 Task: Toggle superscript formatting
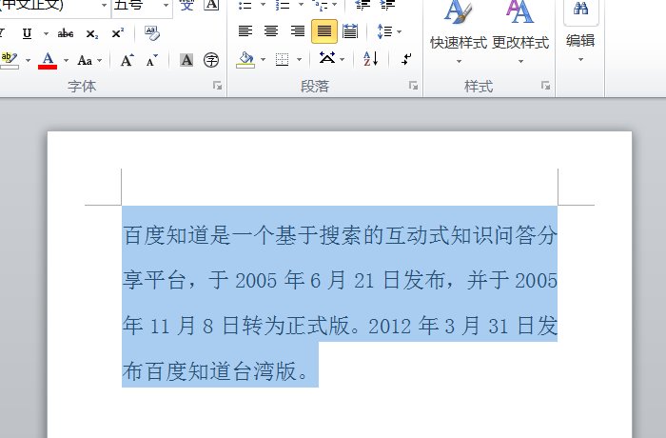pyautogui.click(x=118, y=33)
